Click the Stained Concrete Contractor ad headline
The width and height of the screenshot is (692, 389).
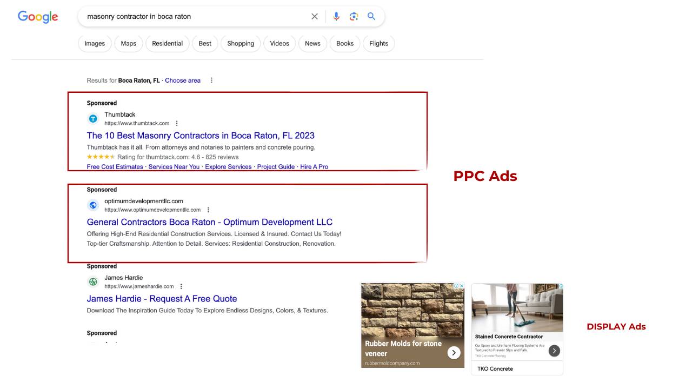point(509,337)
